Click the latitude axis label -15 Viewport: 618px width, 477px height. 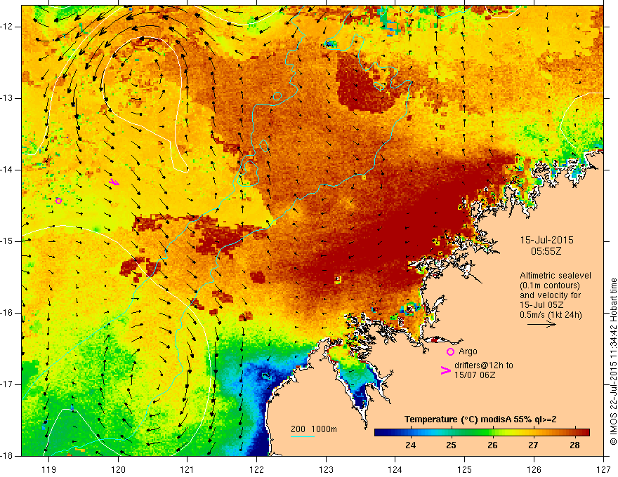pos(8,241)
